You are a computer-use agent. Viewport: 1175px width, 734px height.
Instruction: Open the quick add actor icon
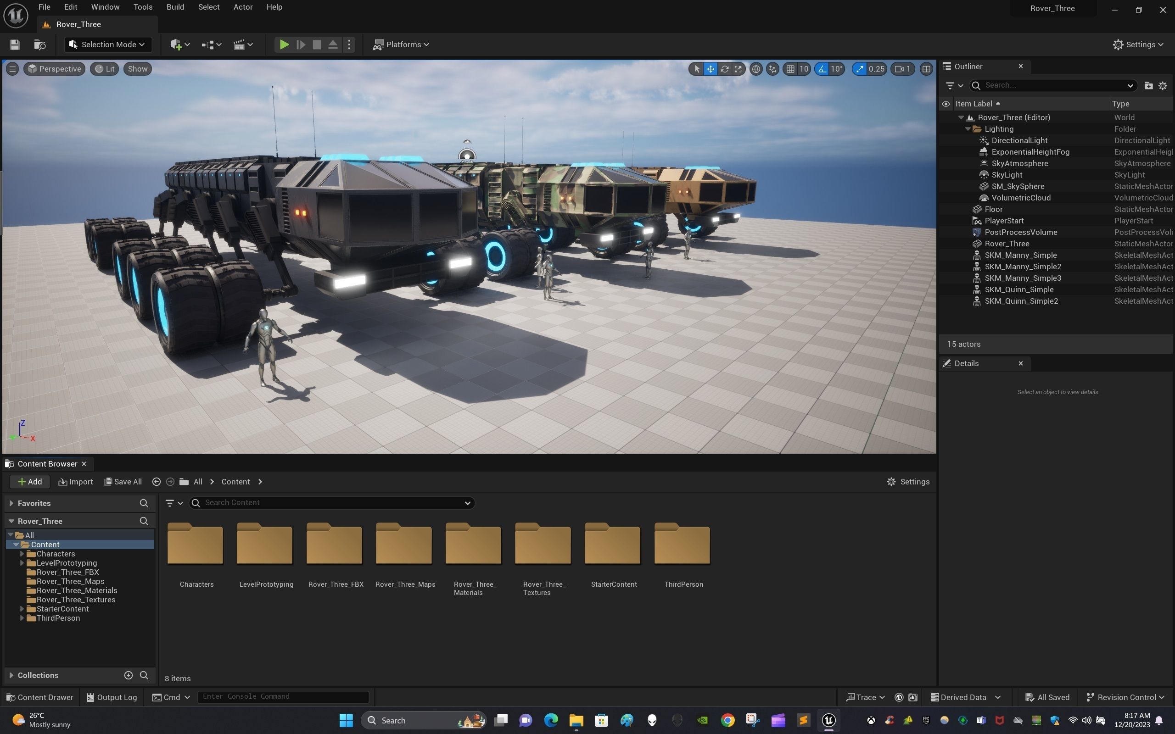[x=179, y=44]
